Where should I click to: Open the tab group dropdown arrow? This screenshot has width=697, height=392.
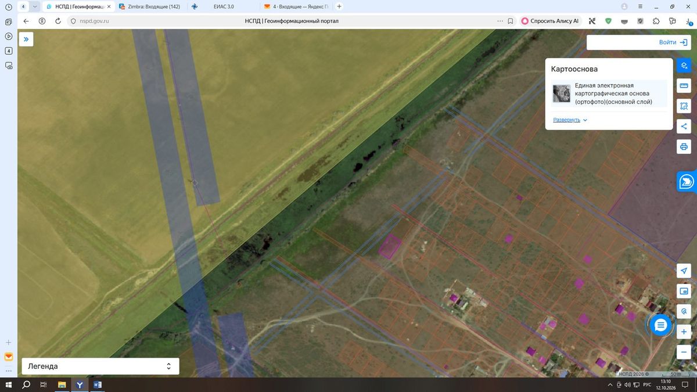35,6
